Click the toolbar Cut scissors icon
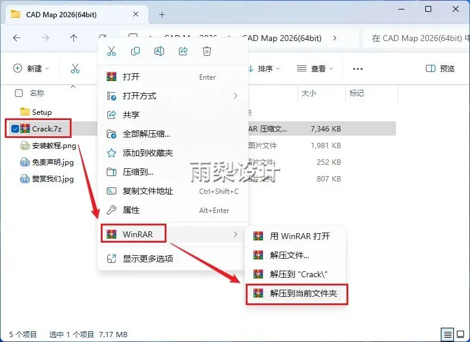The height and width of the screenshot is (342, 470). pyautogui.click(x=75, y=69)
